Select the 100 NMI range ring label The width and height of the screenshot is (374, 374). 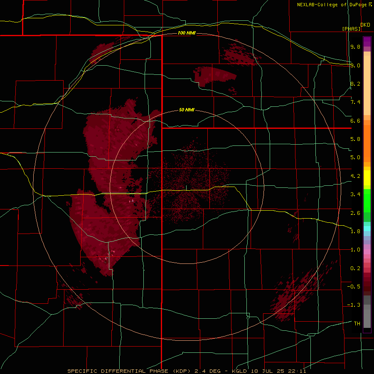[187, 33]
